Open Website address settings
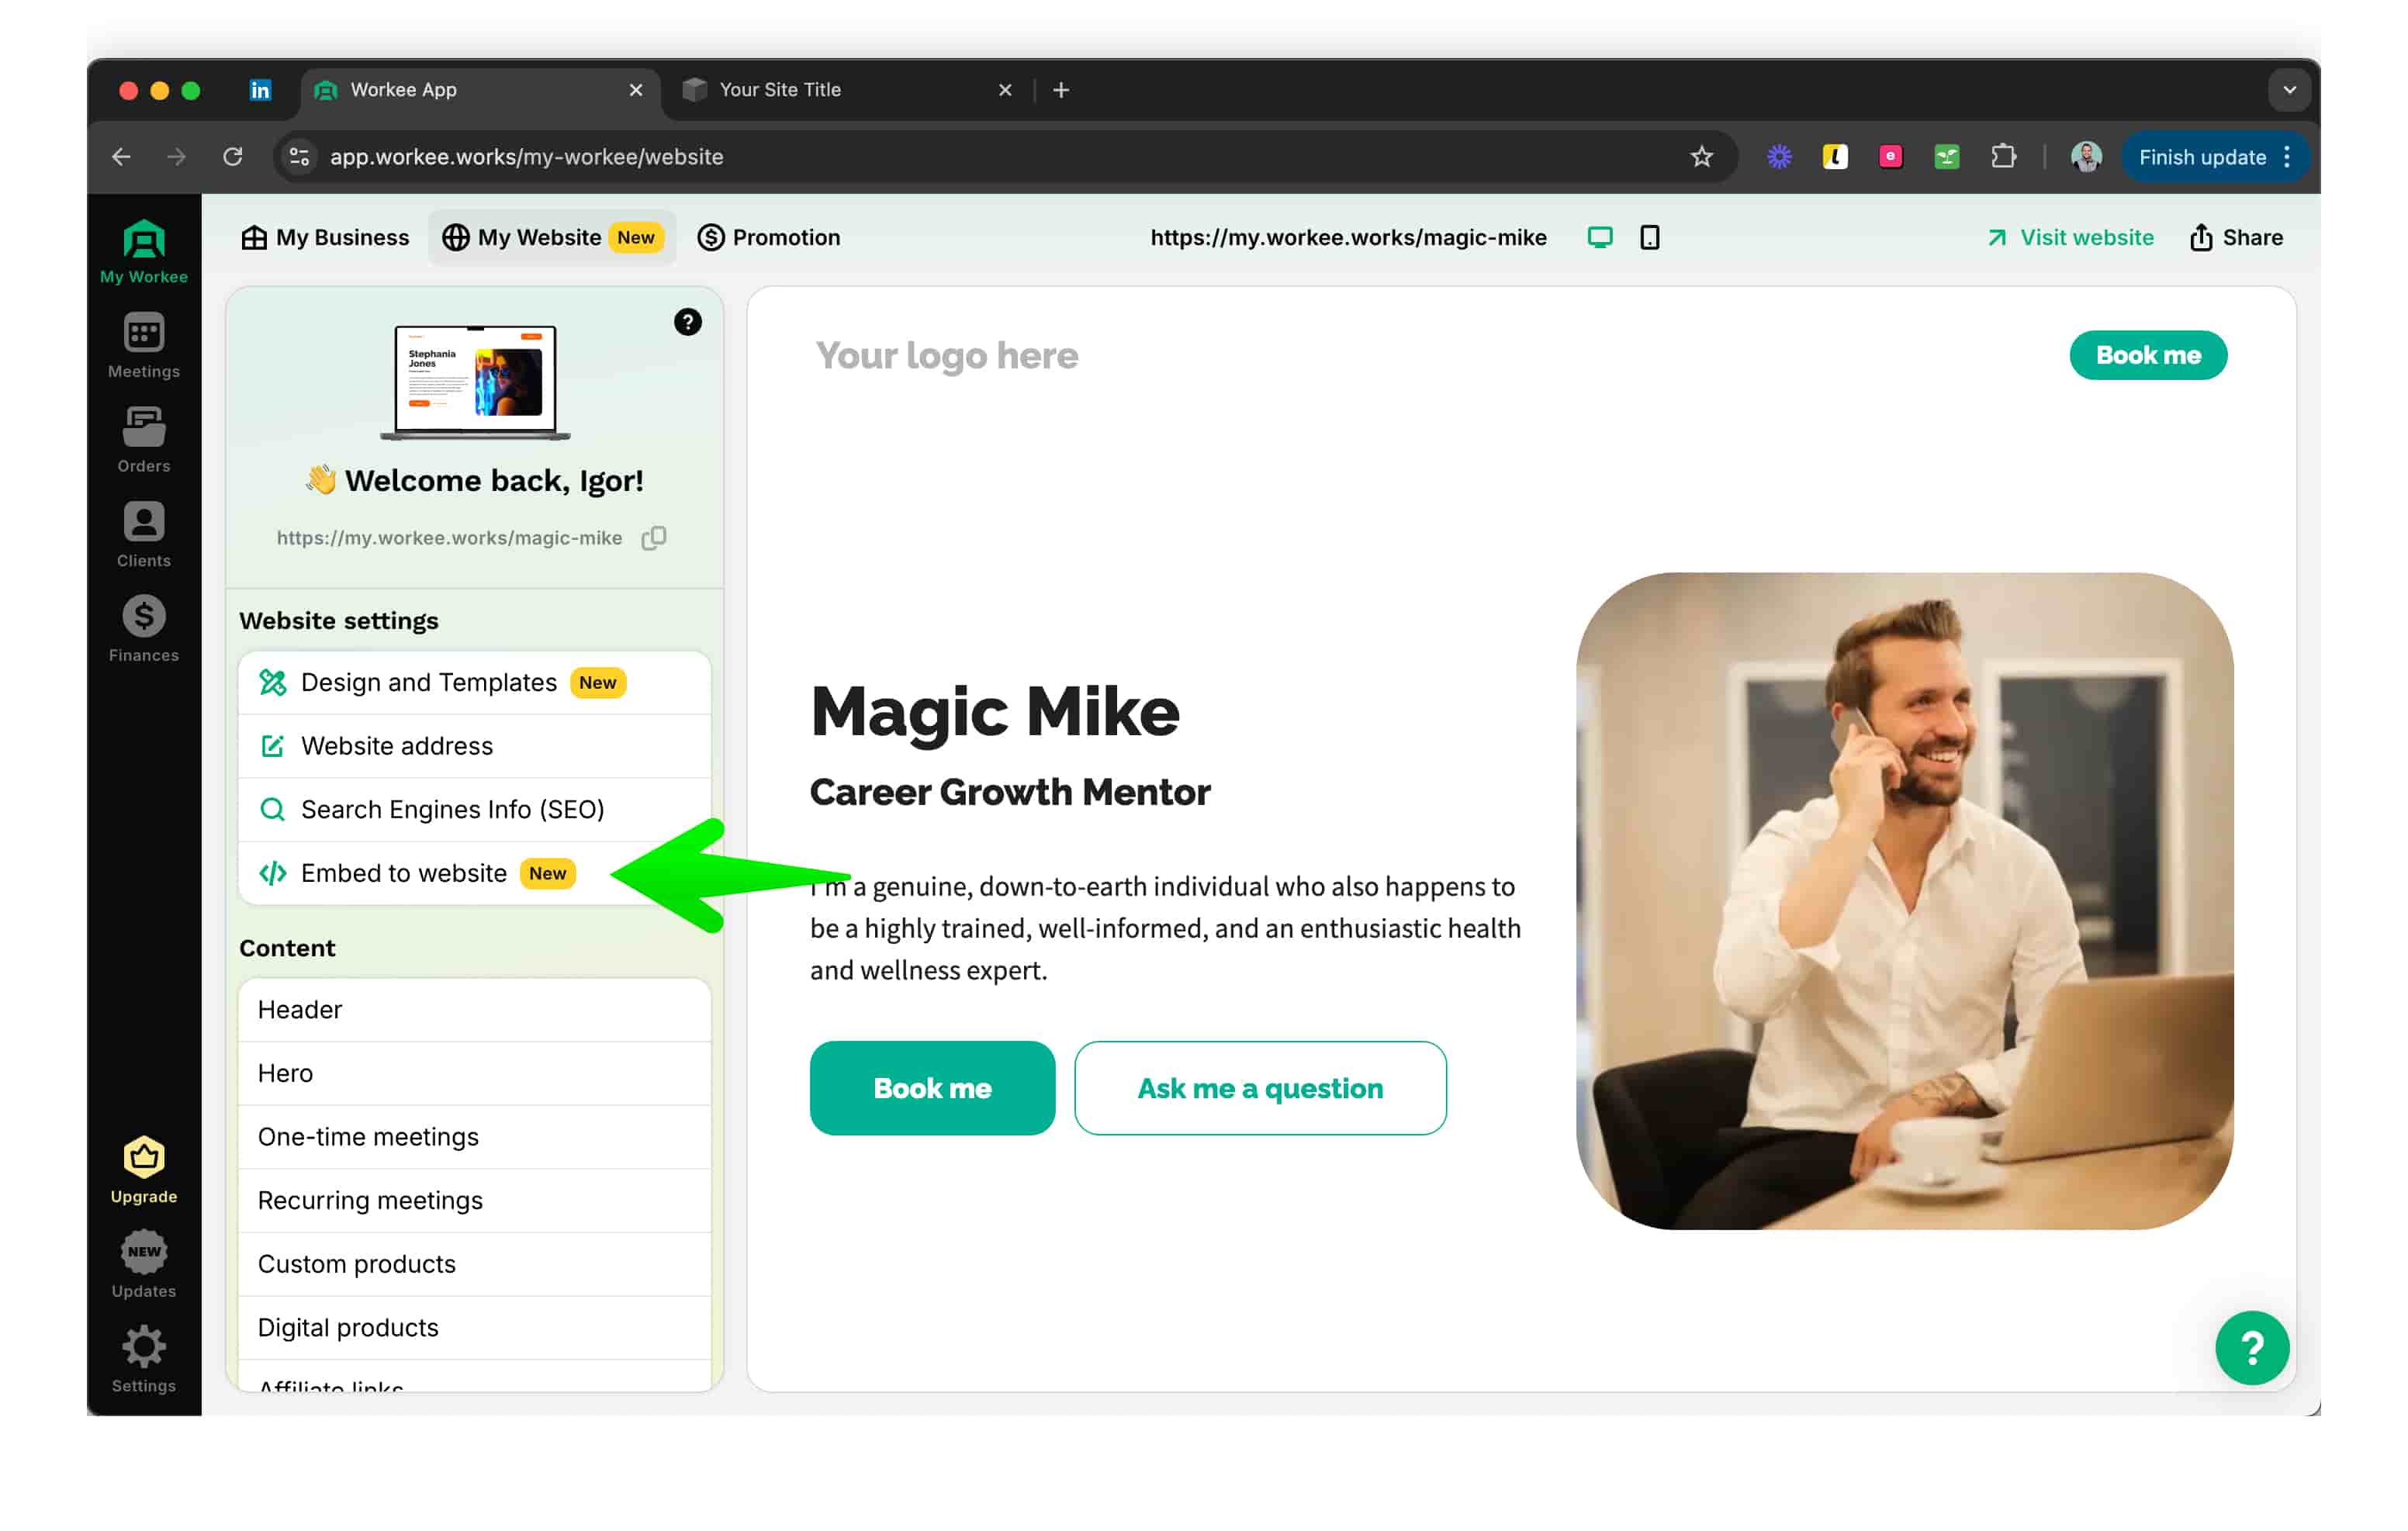2408x1531 pixels. coord(475,746)
